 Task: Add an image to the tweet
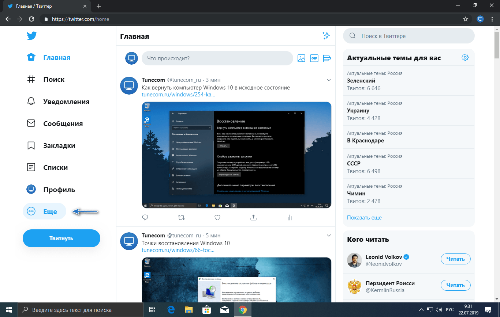pyautogui.click(x=301, y=58)
